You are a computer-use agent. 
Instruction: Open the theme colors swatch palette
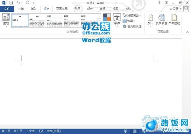(107, 17)
